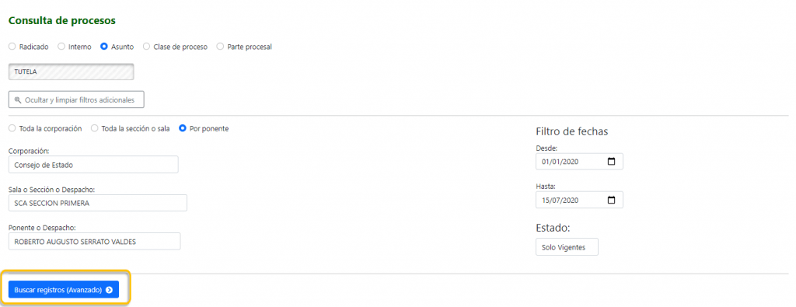Choose the Asunto search type
Image resolution: width=796 pixels, height=307 pixels.
104,47
